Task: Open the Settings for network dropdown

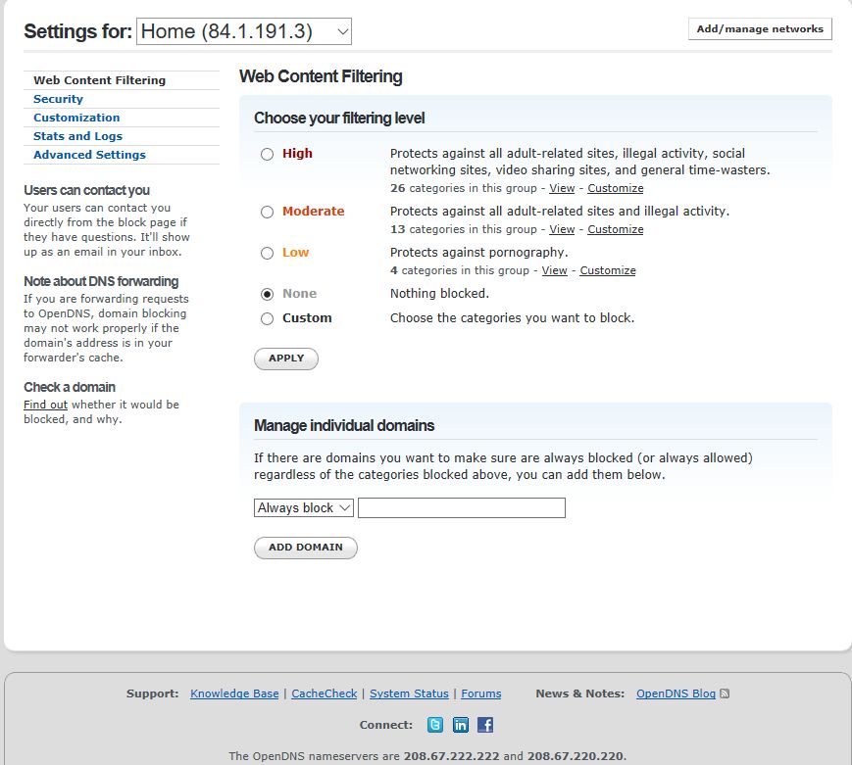Action: (x=243, y=31)
